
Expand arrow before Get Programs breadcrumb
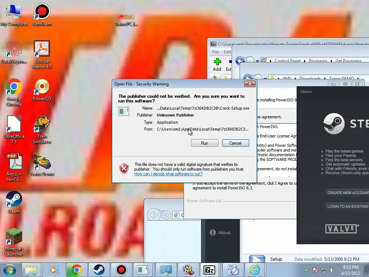[332, 61]
